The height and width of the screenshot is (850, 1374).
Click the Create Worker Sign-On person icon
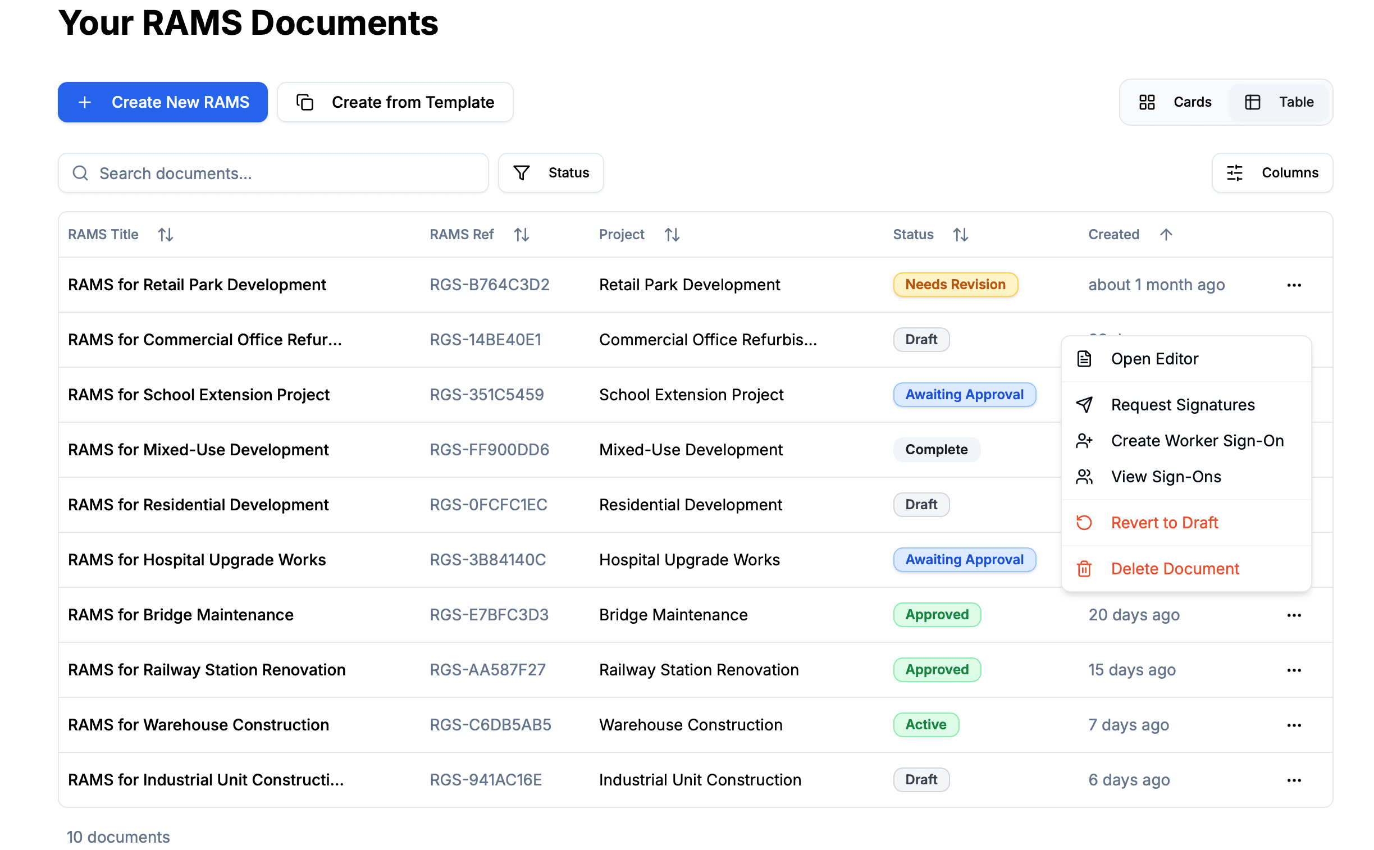point(1084,441)
